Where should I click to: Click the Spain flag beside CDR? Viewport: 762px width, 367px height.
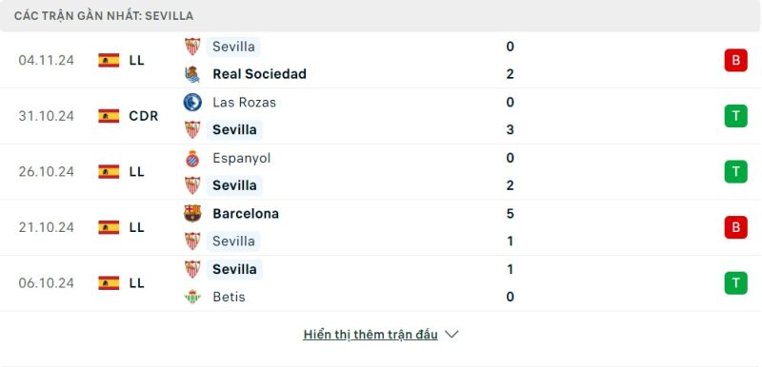(x=109, y=116)
